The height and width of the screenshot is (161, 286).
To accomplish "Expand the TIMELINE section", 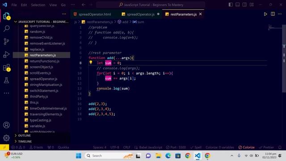I will click(x=25, y=141).
